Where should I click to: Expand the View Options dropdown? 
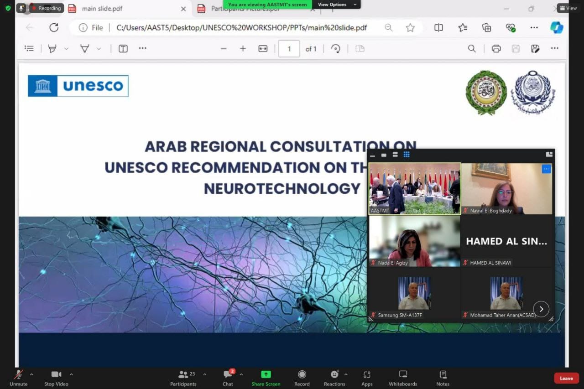click(x=337, y=5)
